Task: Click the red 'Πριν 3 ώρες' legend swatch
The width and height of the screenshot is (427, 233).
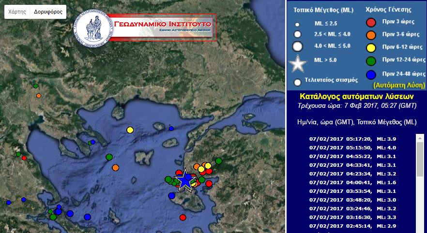Action: pos(371,22)
